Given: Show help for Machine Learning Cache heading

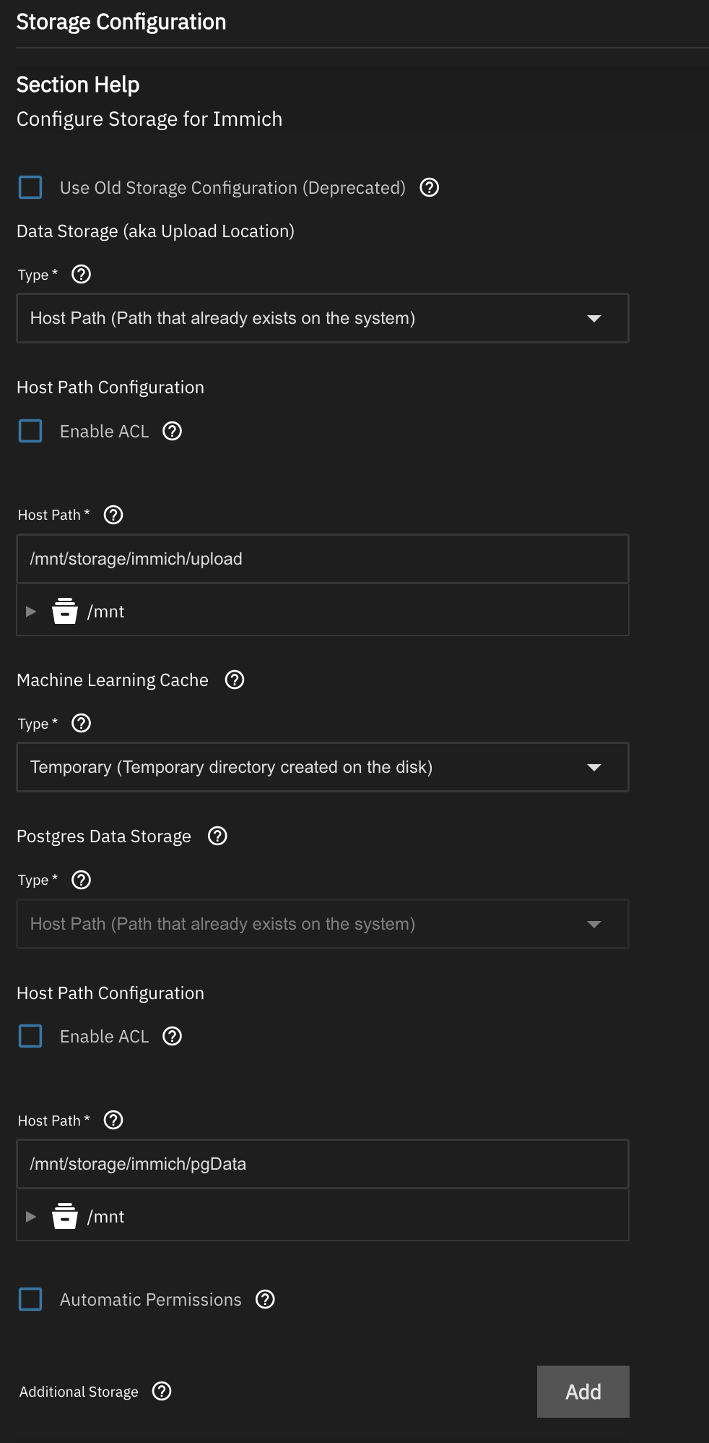Looking at the screenshot, I should click(x=235, y=680).
